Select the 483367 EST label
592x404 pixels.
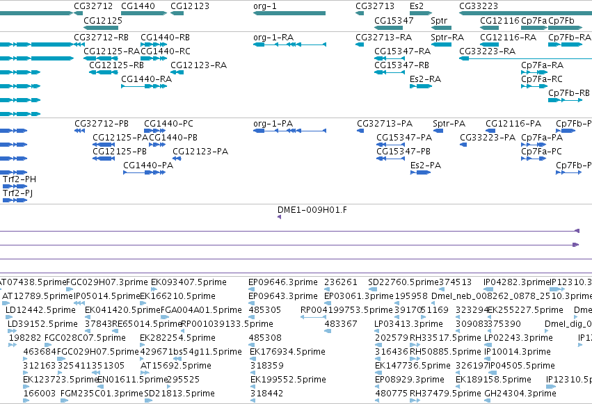point(341,325)
